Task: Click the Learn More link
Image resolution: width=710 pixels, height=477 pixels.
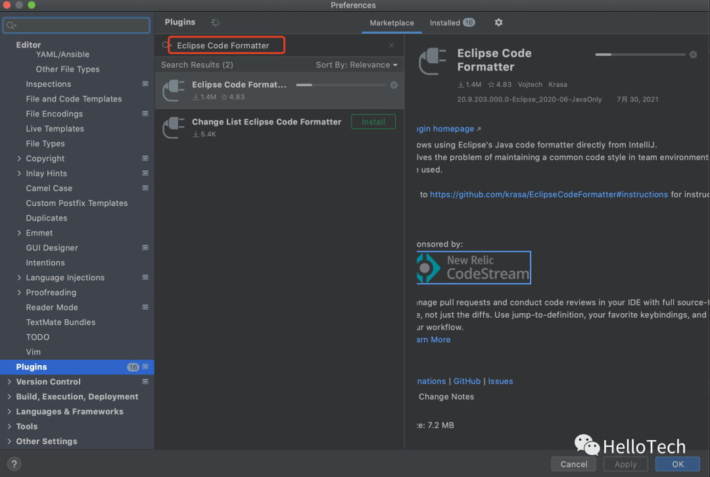Action: pyautogui.click(x=434, y=339)
